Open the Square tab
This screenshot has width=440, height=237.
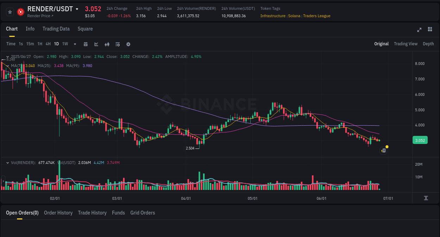pyautogui.click(x=85, y=29)
